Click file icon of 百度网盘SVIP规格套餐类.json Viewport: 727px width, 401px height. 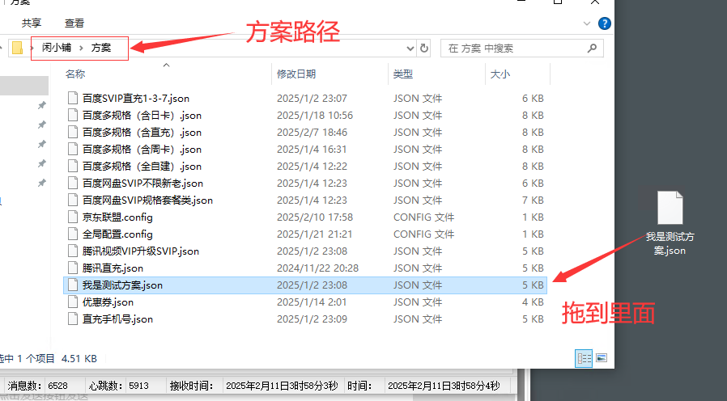coord(73,200)
